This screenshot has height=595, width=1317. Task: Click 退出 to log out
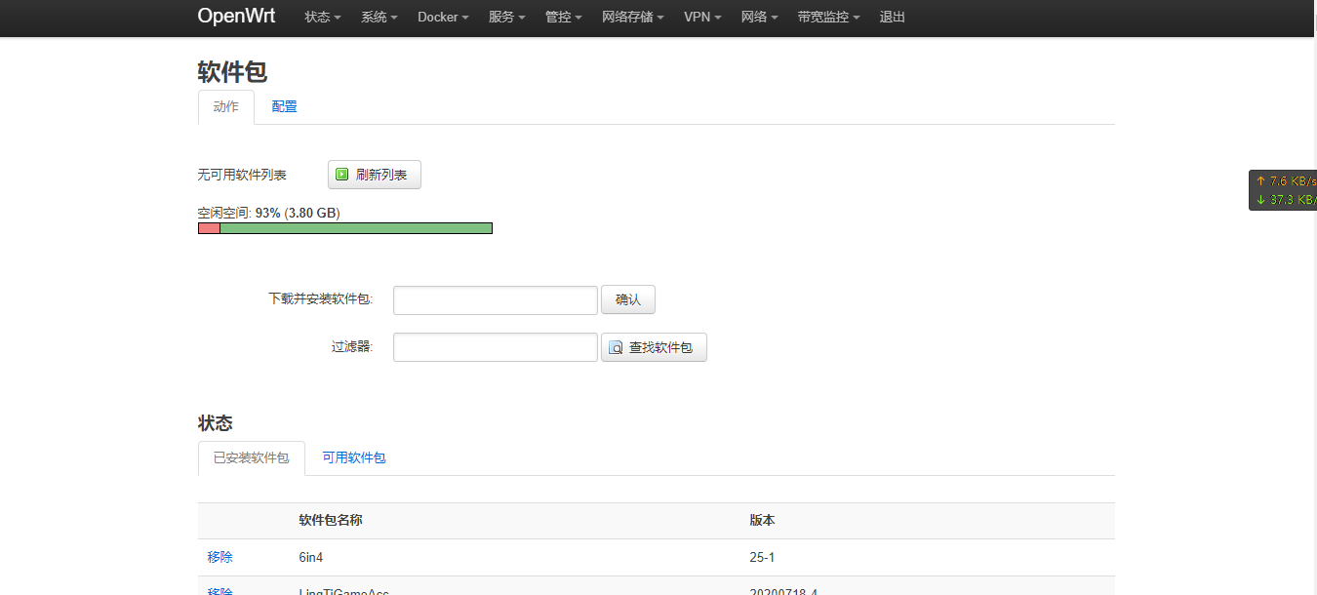tap(891, 17)
